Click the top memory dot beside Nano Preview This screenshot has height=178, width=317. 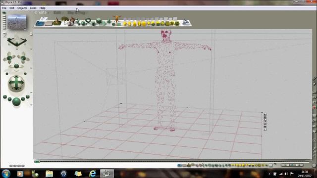click(4, 13)
